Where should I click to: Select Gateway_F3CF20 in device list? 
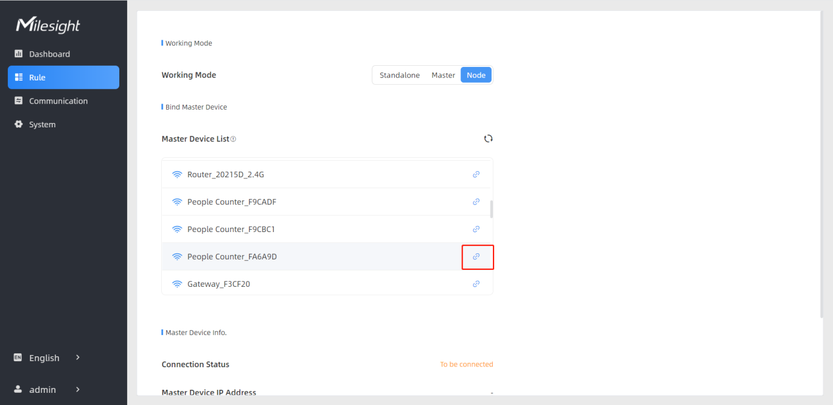pos(218,284)
